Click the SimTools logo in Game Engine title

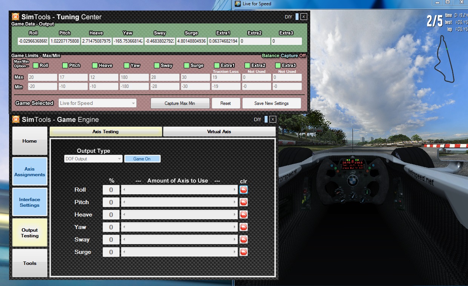pyautogui.click(x=15, y=120)
